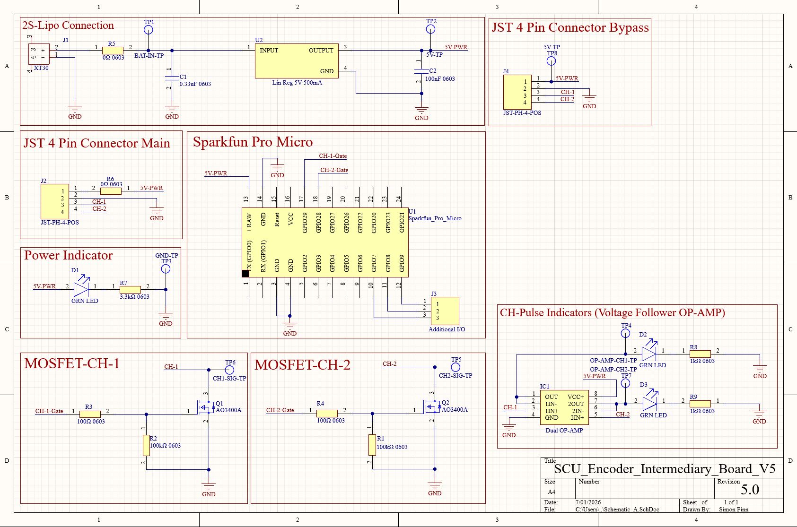Click the 'JST 4 Pin Connector Bypass' title
Screen dimensions: 797x527
coord(570,27)
